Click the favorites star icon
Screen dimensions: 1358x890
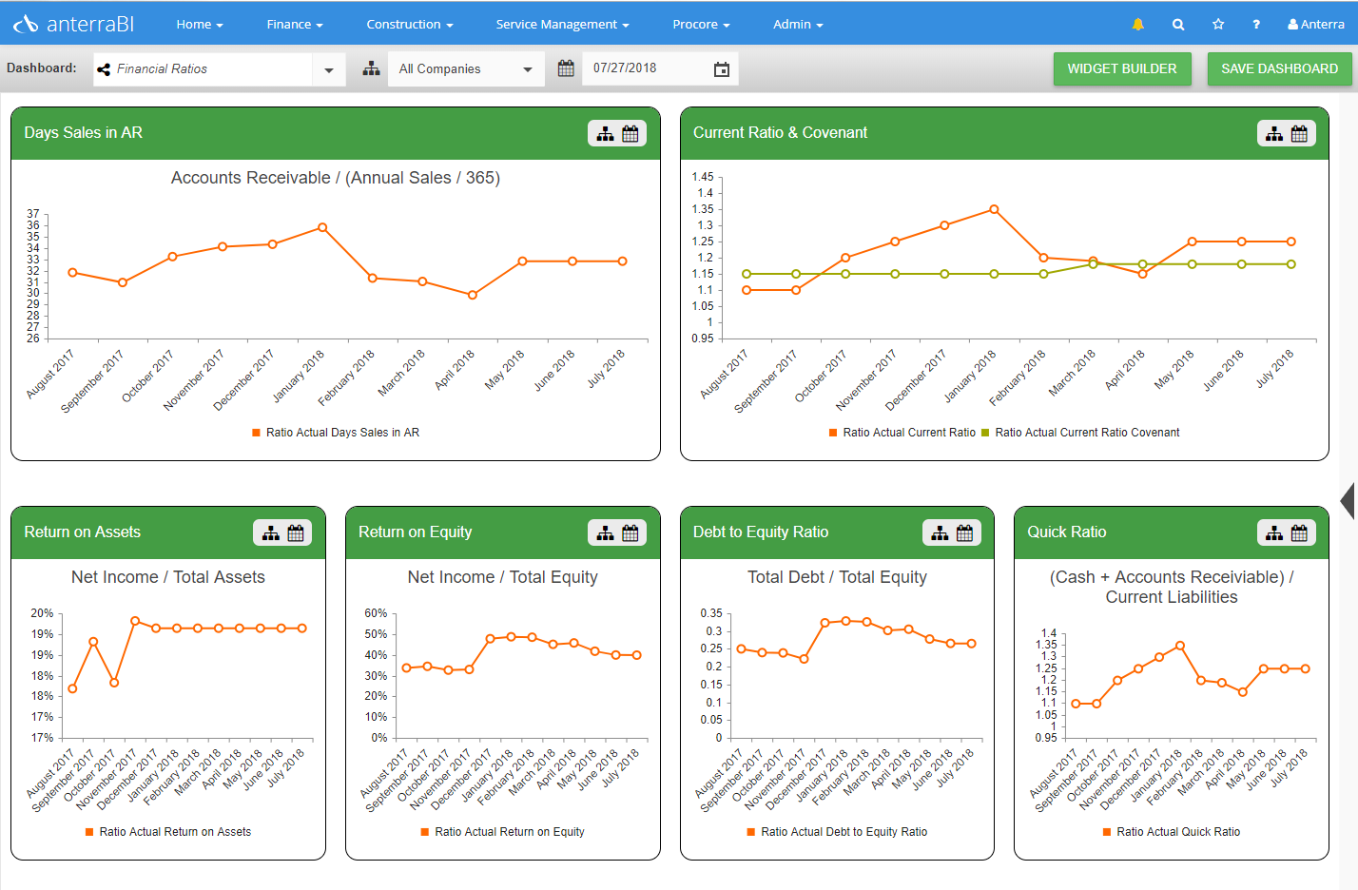coord(1218,25)
